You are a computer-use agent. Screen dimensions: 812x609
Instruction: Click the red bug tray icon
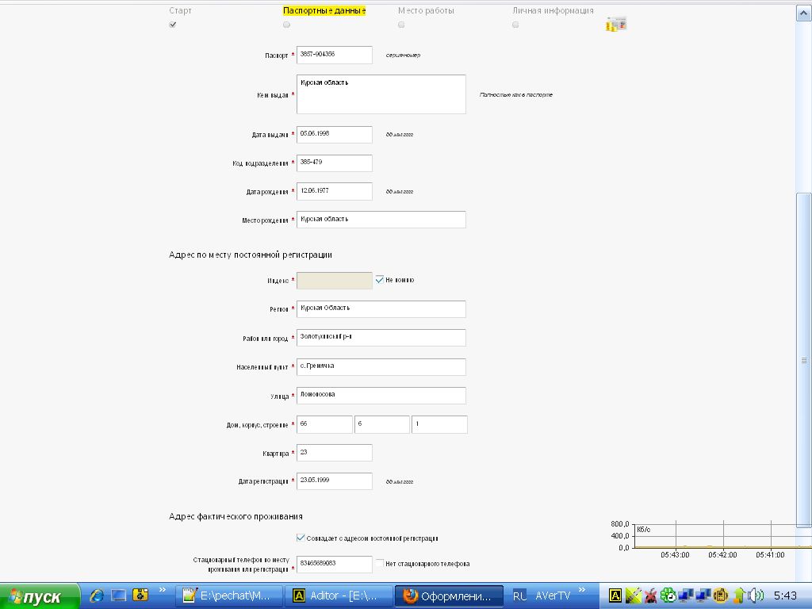tap(650, 596)
